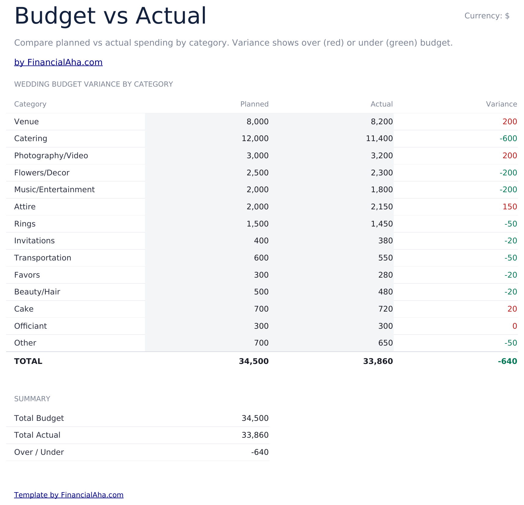Click the Catering category label
The height and width of the screenshot is (505, 524).
31,139
